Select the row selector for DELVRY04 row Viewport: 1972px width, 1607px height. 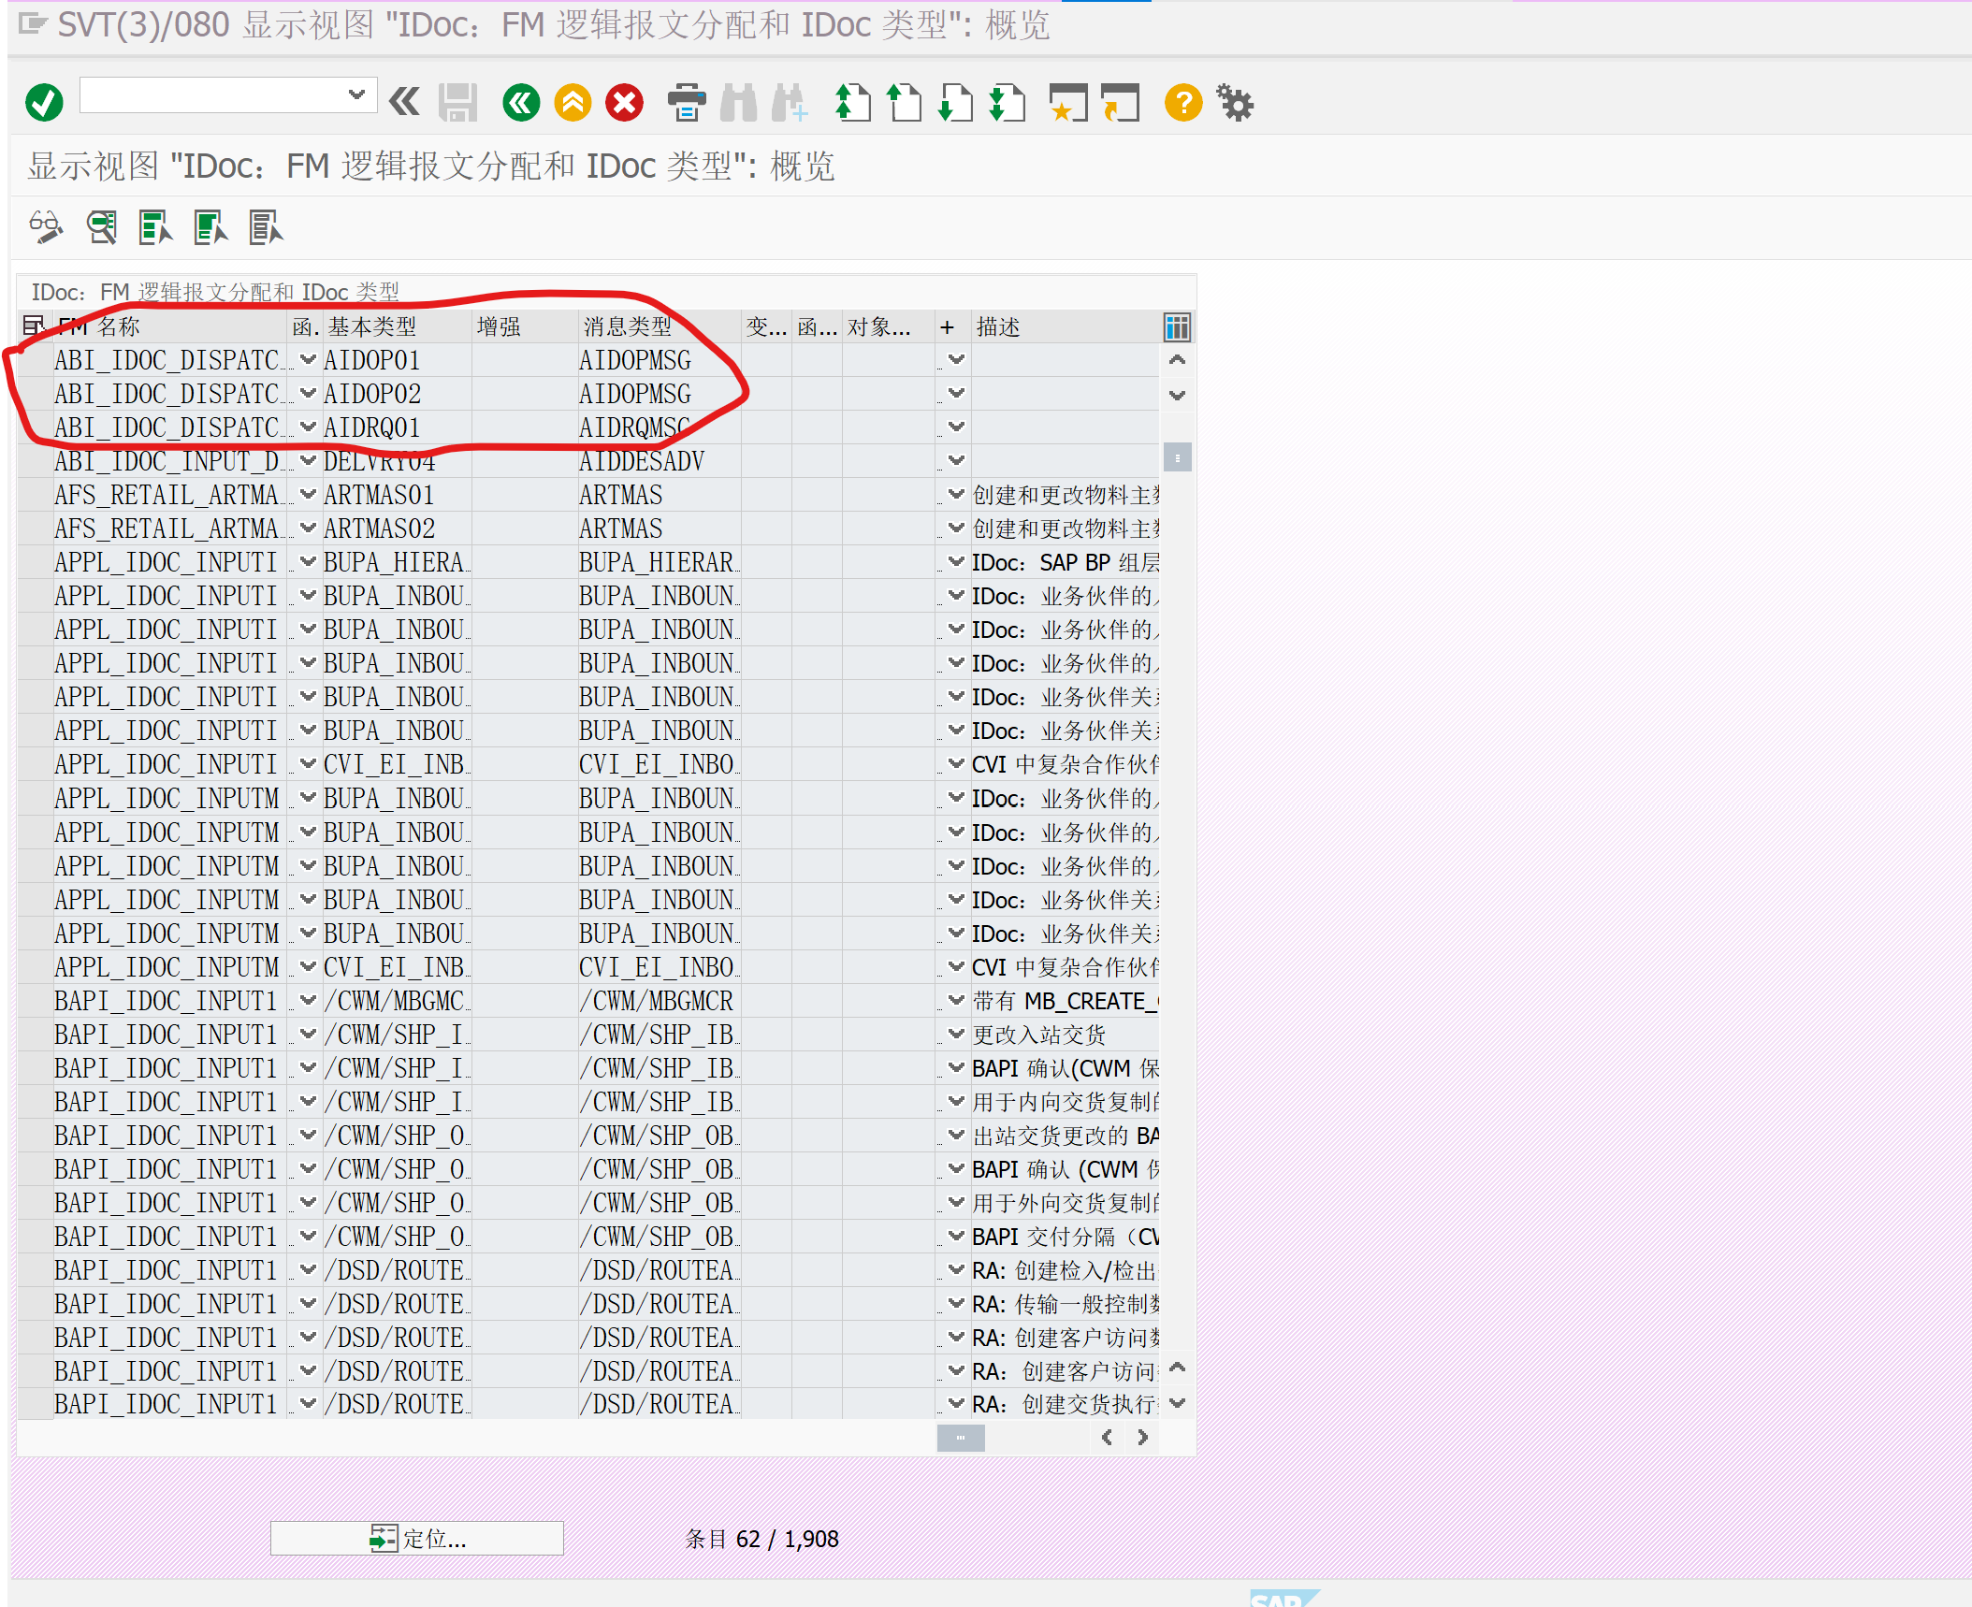pyautogui.click(x=35, y=461)
